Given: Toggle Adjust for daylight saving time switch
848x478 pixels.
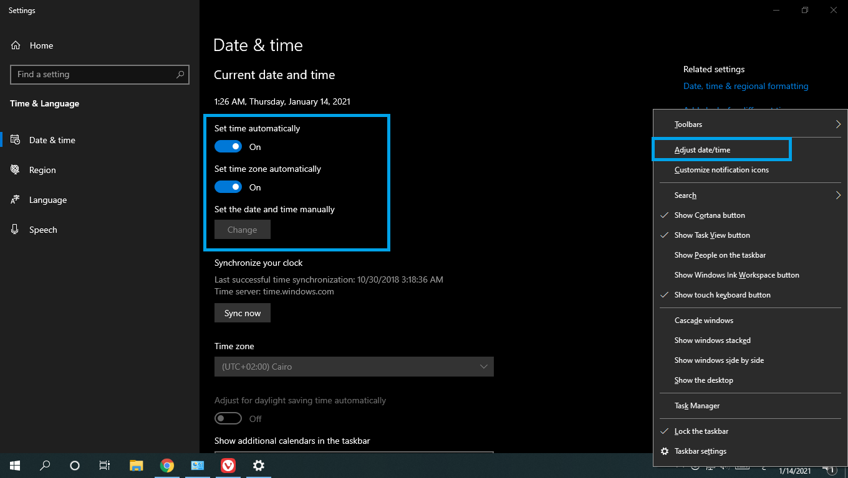Looking at the screenshot, I should coord(228,419).
